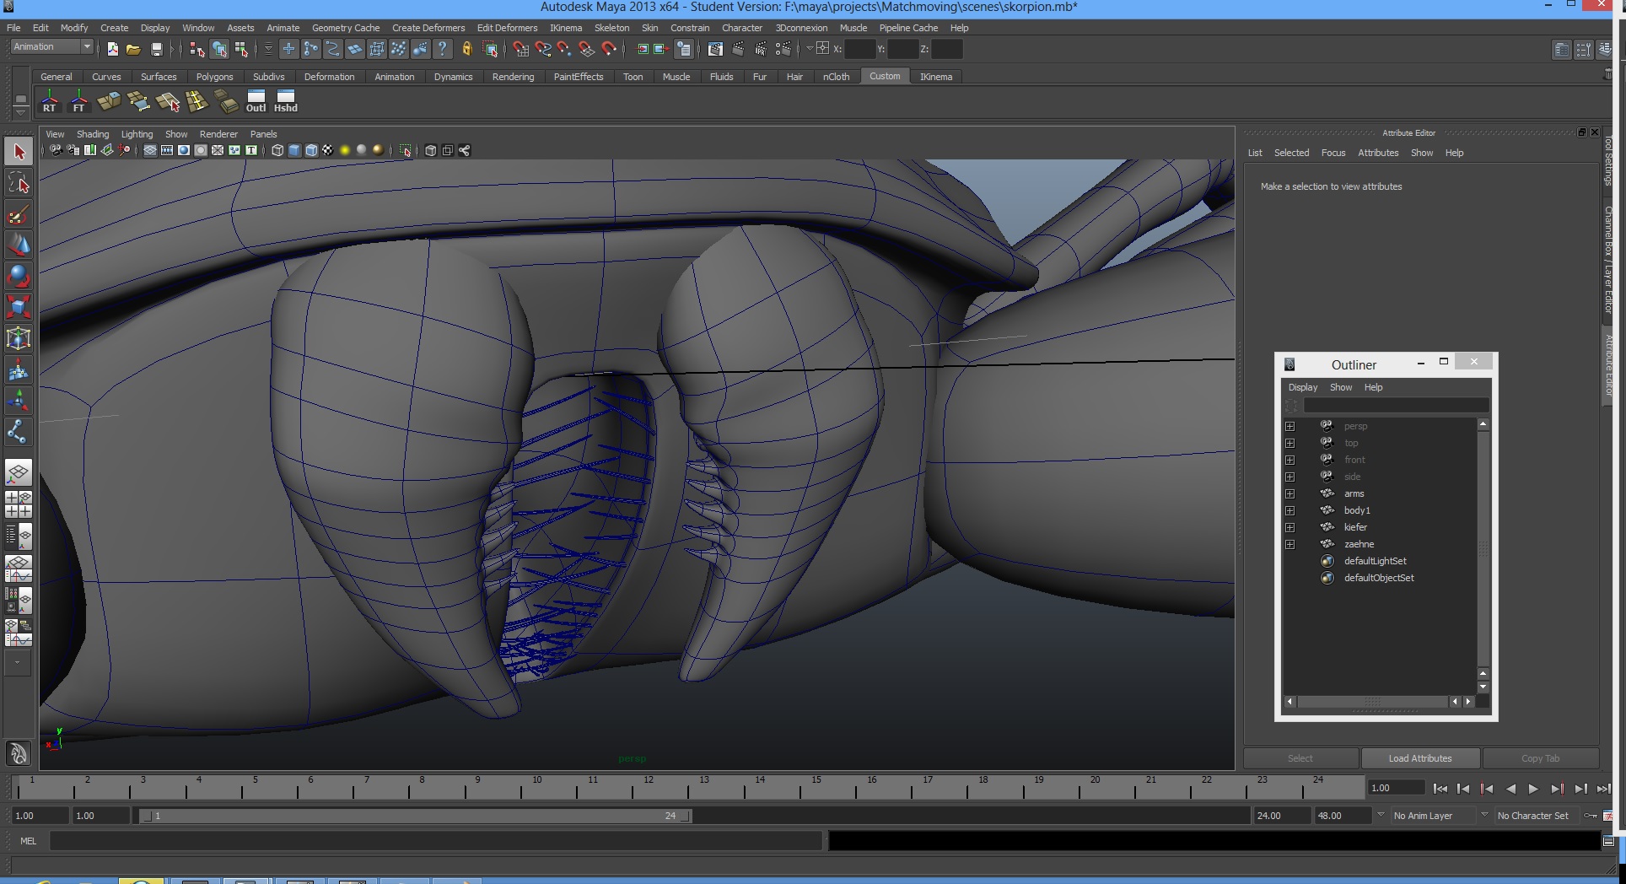Activate the Scale tool cube icon
Image resolution: width=1626 pixels, height=884 pixels.
point(19,307)
